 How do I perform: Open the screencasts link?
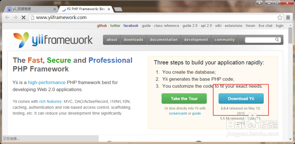pyautogui.click(x=178, y=113)
